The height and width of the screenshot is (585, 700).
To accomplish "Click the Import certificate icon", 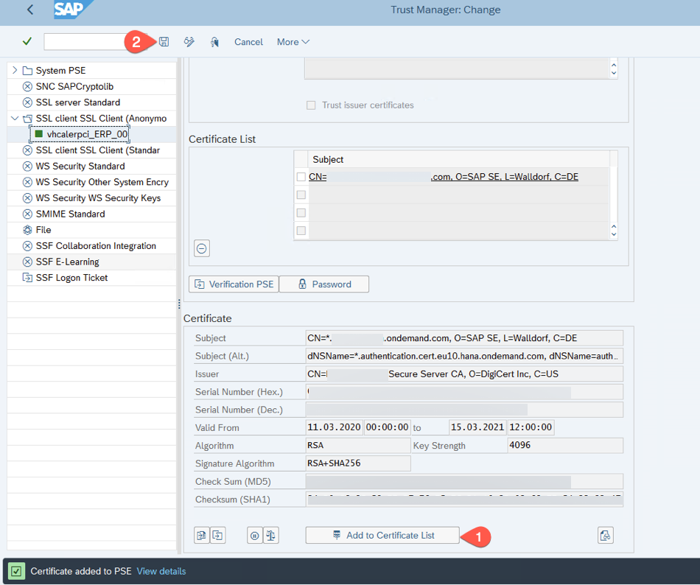I will point(202,535).
